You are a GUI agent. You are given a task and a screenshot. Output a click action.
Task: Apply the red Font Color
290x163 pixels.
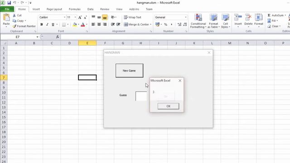82,24
